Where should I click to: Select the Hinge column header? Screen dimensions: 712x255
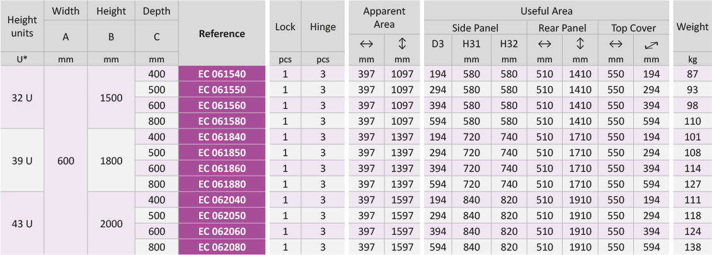[323, 27]
